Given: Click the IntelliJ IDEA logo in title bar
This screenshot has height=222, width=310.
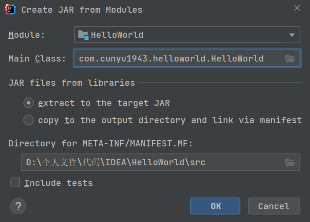Looking at the screenshot, I should pyautogui.click(x=11, y=9).
